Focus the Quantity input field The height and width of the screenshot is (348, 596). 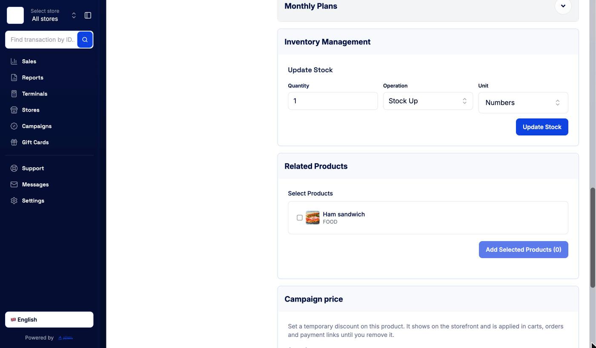pyautogui.click(x=333, y=101)
